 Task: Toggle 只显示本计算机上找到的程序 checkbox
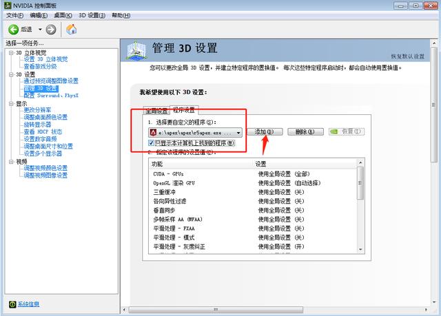[152, 143]
